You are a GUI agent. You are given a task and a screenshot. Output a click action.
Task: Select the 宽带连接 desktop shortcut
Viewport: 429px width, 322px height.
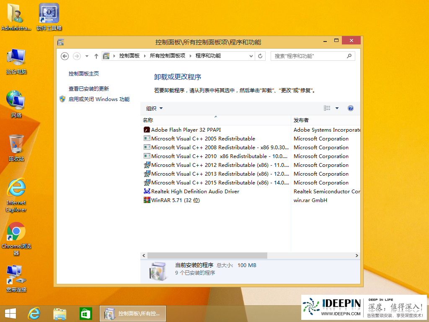pos(16,279)
